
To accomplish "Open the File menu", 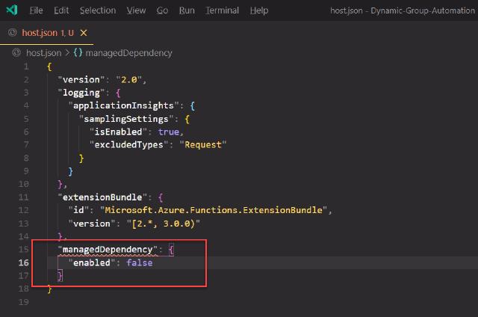I will (x=37, y=10).
